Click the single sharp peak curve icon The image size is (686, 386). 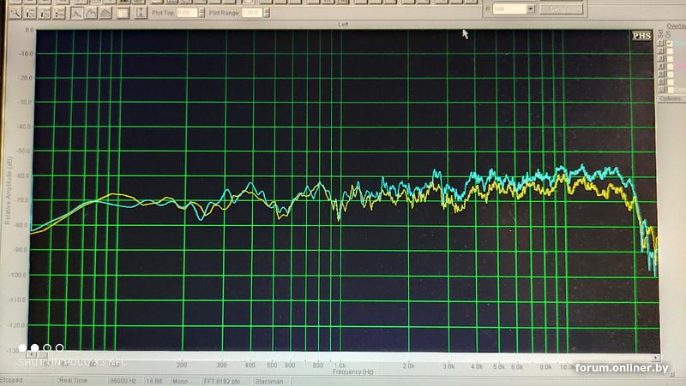pos(76,13)
